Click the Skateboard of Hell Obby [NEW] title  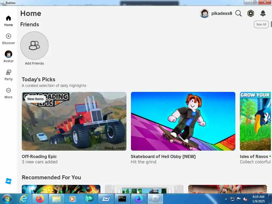(163, 156)
